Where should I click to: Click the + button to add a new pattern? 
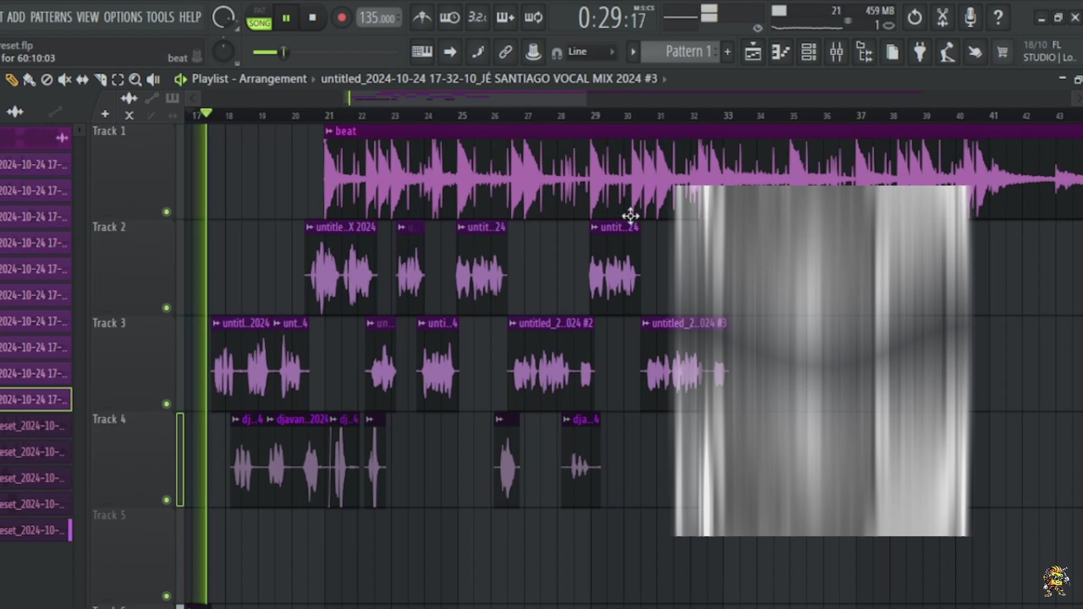pyautogui.click(x=727, y=51)
